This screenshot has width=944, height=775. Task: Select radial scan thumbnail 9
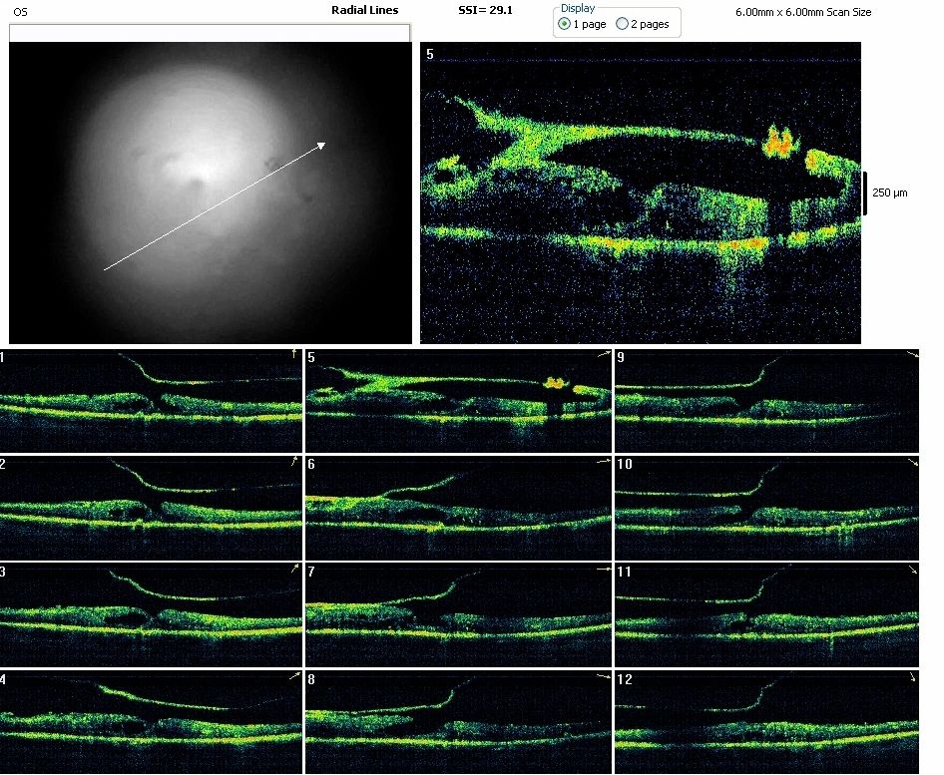point(765,399)
